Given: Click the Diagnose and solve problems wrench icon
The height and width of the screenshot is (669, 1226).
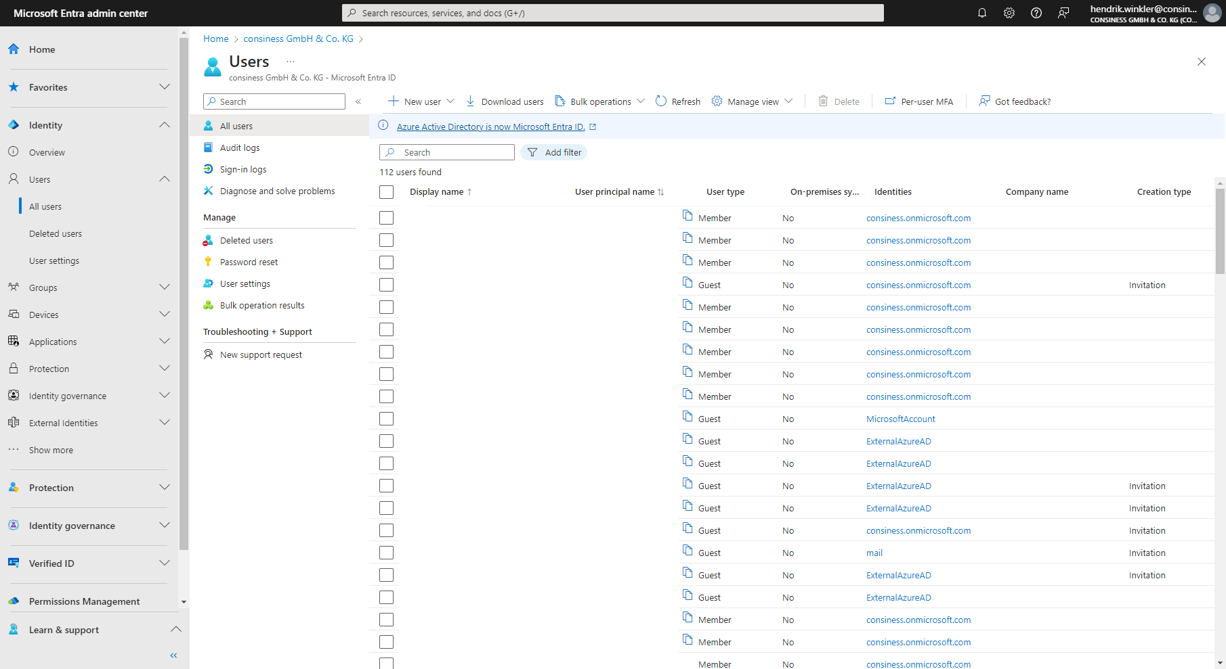Looking at the screenshot, I should 209,191.
